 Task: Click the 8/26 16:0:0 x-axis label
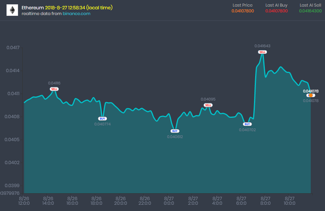pyautogui.click(x=72, y=201)
